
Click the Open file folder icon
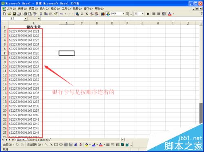pos(9,14)
